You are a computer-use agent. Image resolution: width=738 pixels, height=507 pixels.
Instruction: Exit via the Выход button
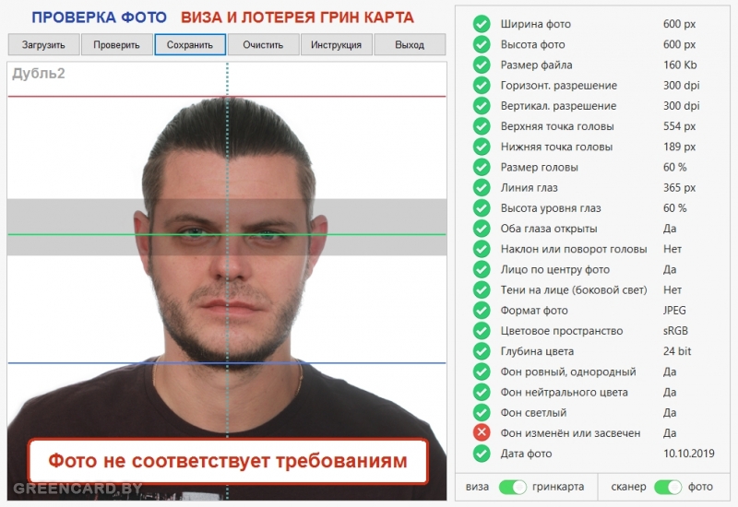(x=410, y=44)
